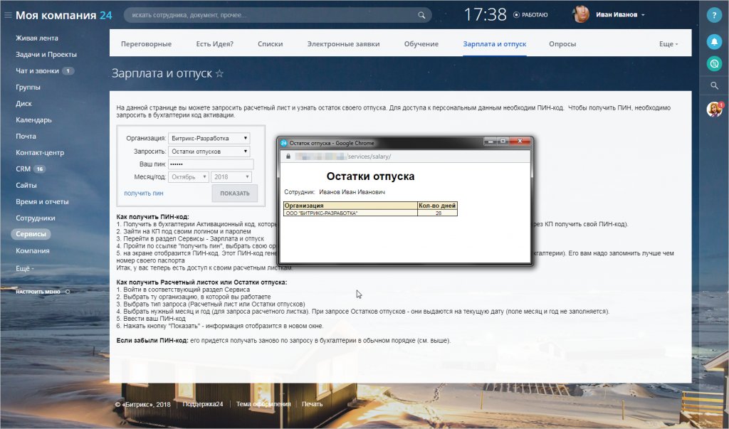The width and height of the screenshot is (729, 429).
Task: Click the magnifier icon in right sidebar
Action: (714, 85)
